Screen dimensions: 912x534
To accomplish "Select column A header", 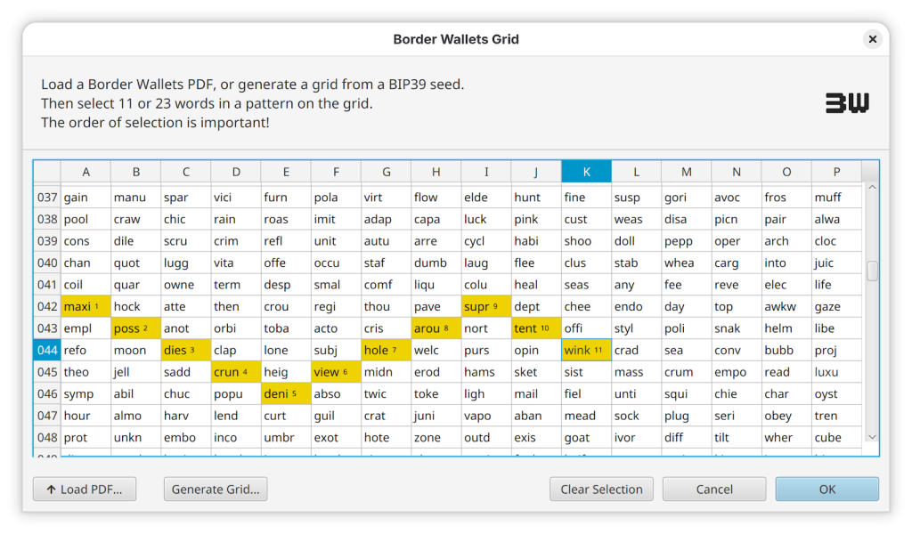I will pos(85,172).
